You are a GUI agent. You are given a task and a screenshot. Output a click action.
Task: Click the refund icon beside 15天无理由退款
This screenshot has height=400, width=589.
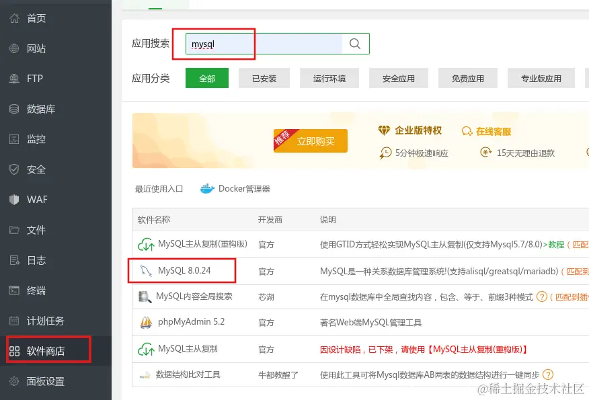(x=485, y=153)
